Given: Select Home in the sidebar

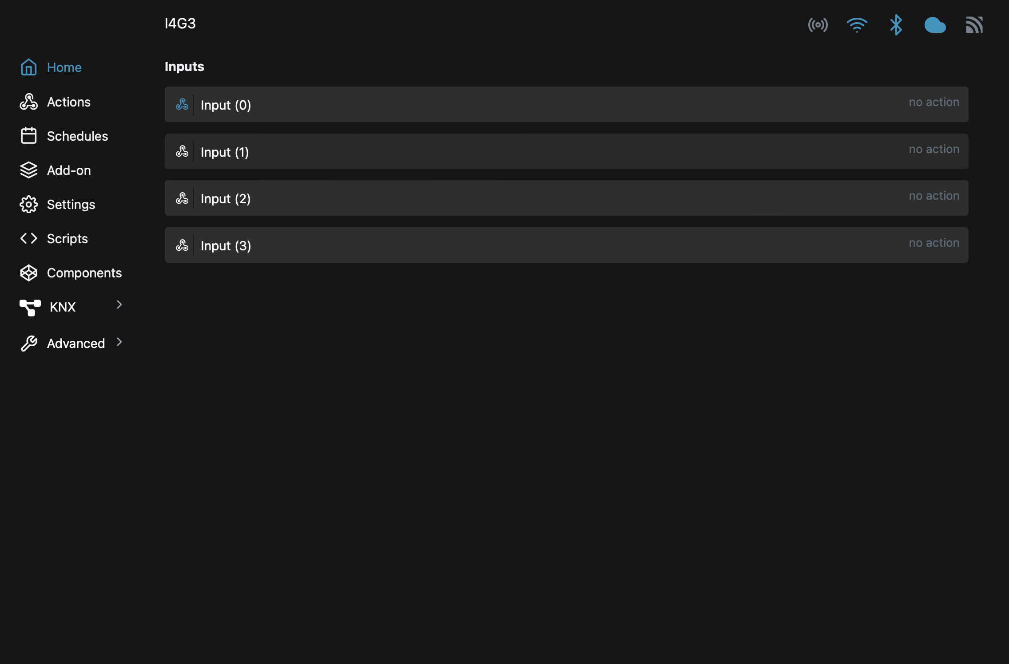Looking at the screenshot, I should (64, 67).
